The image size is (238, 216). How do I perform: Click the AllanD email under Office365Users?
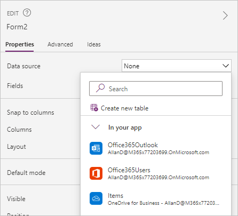point(158,178)
